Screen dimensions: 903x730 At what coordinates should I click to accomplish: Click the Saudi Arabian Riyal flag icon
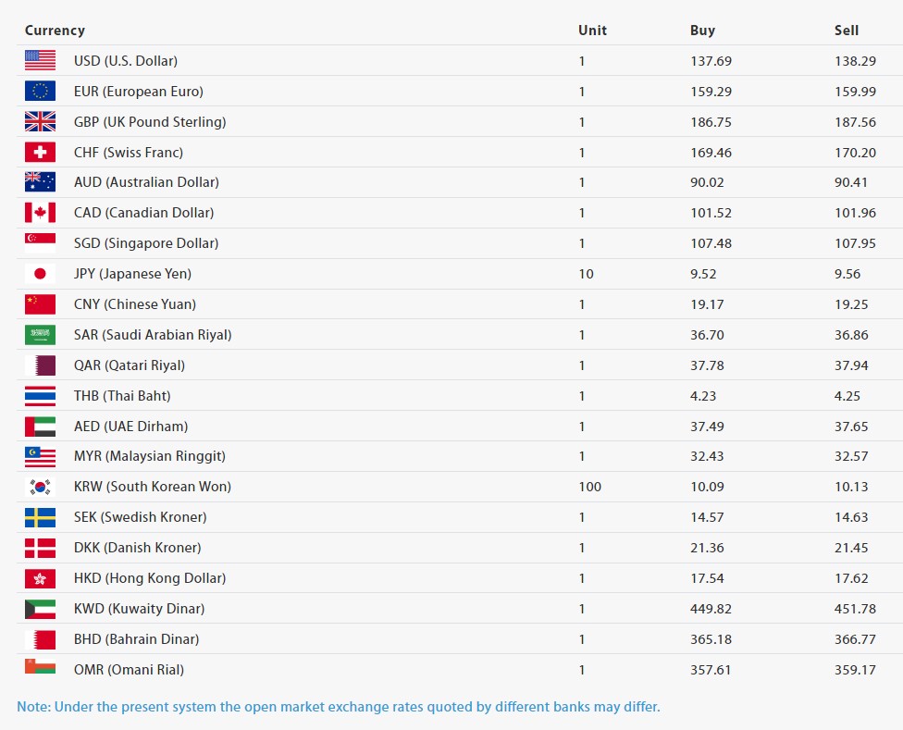click(40, 335)
